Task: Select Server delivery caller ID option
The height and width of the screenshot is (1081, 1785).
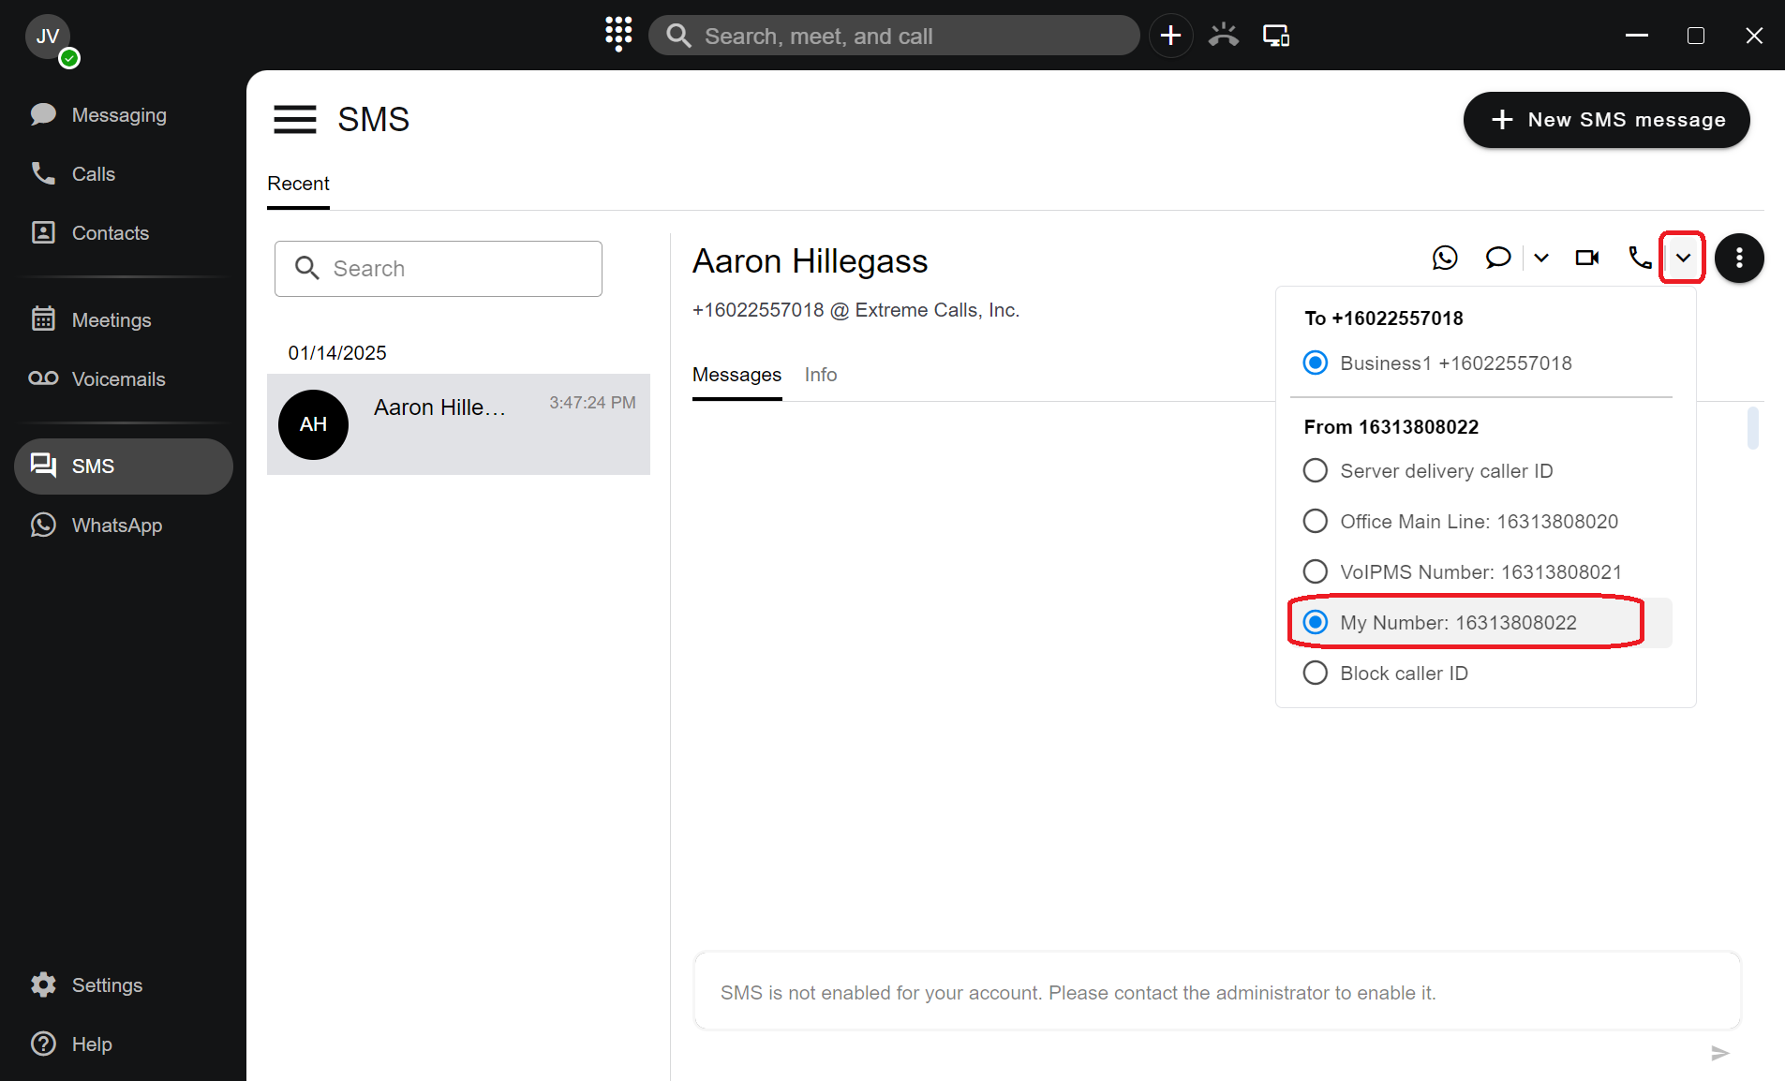Action: 1316,470
